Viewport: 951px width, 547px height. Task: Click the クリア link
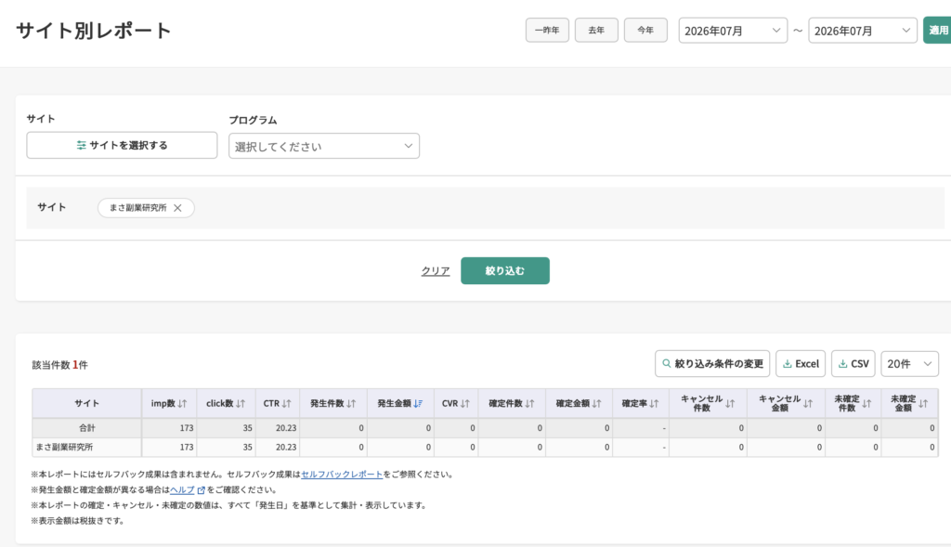[436, 271]
